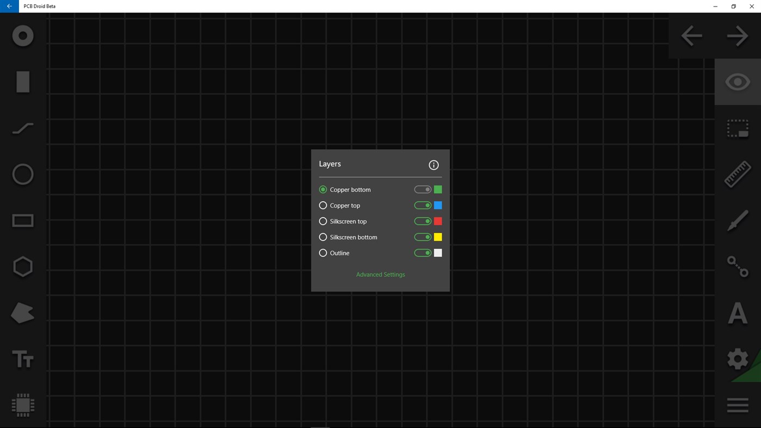761x428 pixels.
Task: Select the Copper top layer
Action: pos(323,205)
